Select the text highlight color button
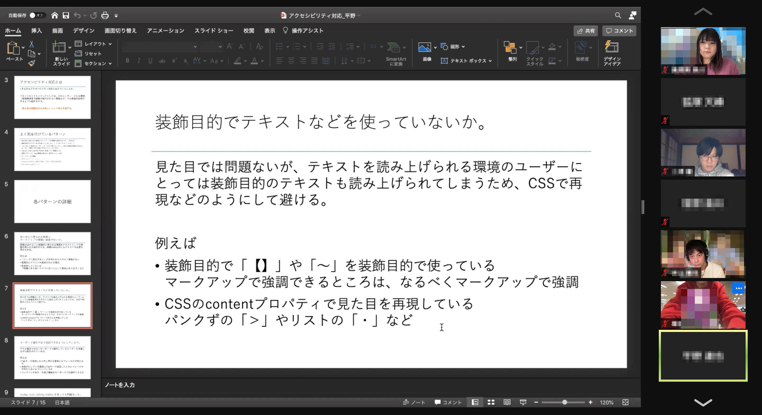The height and width of the screenshot is (415, 762). (x=237, y=61)
